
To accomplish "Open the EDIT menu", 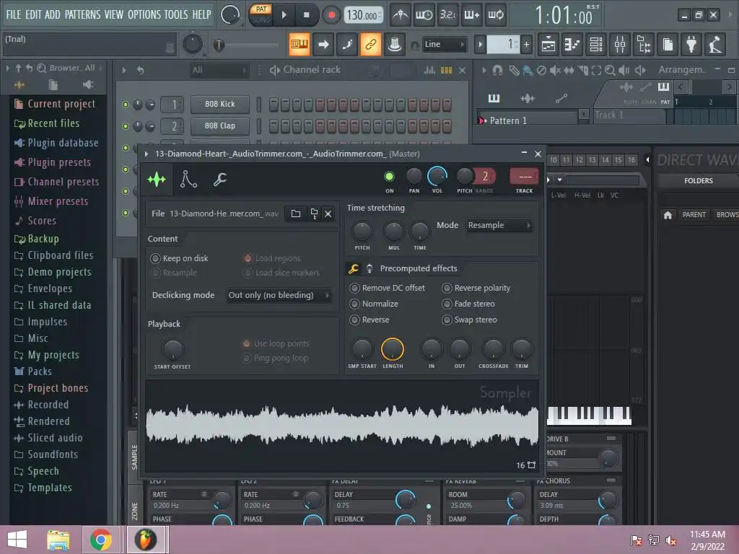I will click(x=33, y=14).
